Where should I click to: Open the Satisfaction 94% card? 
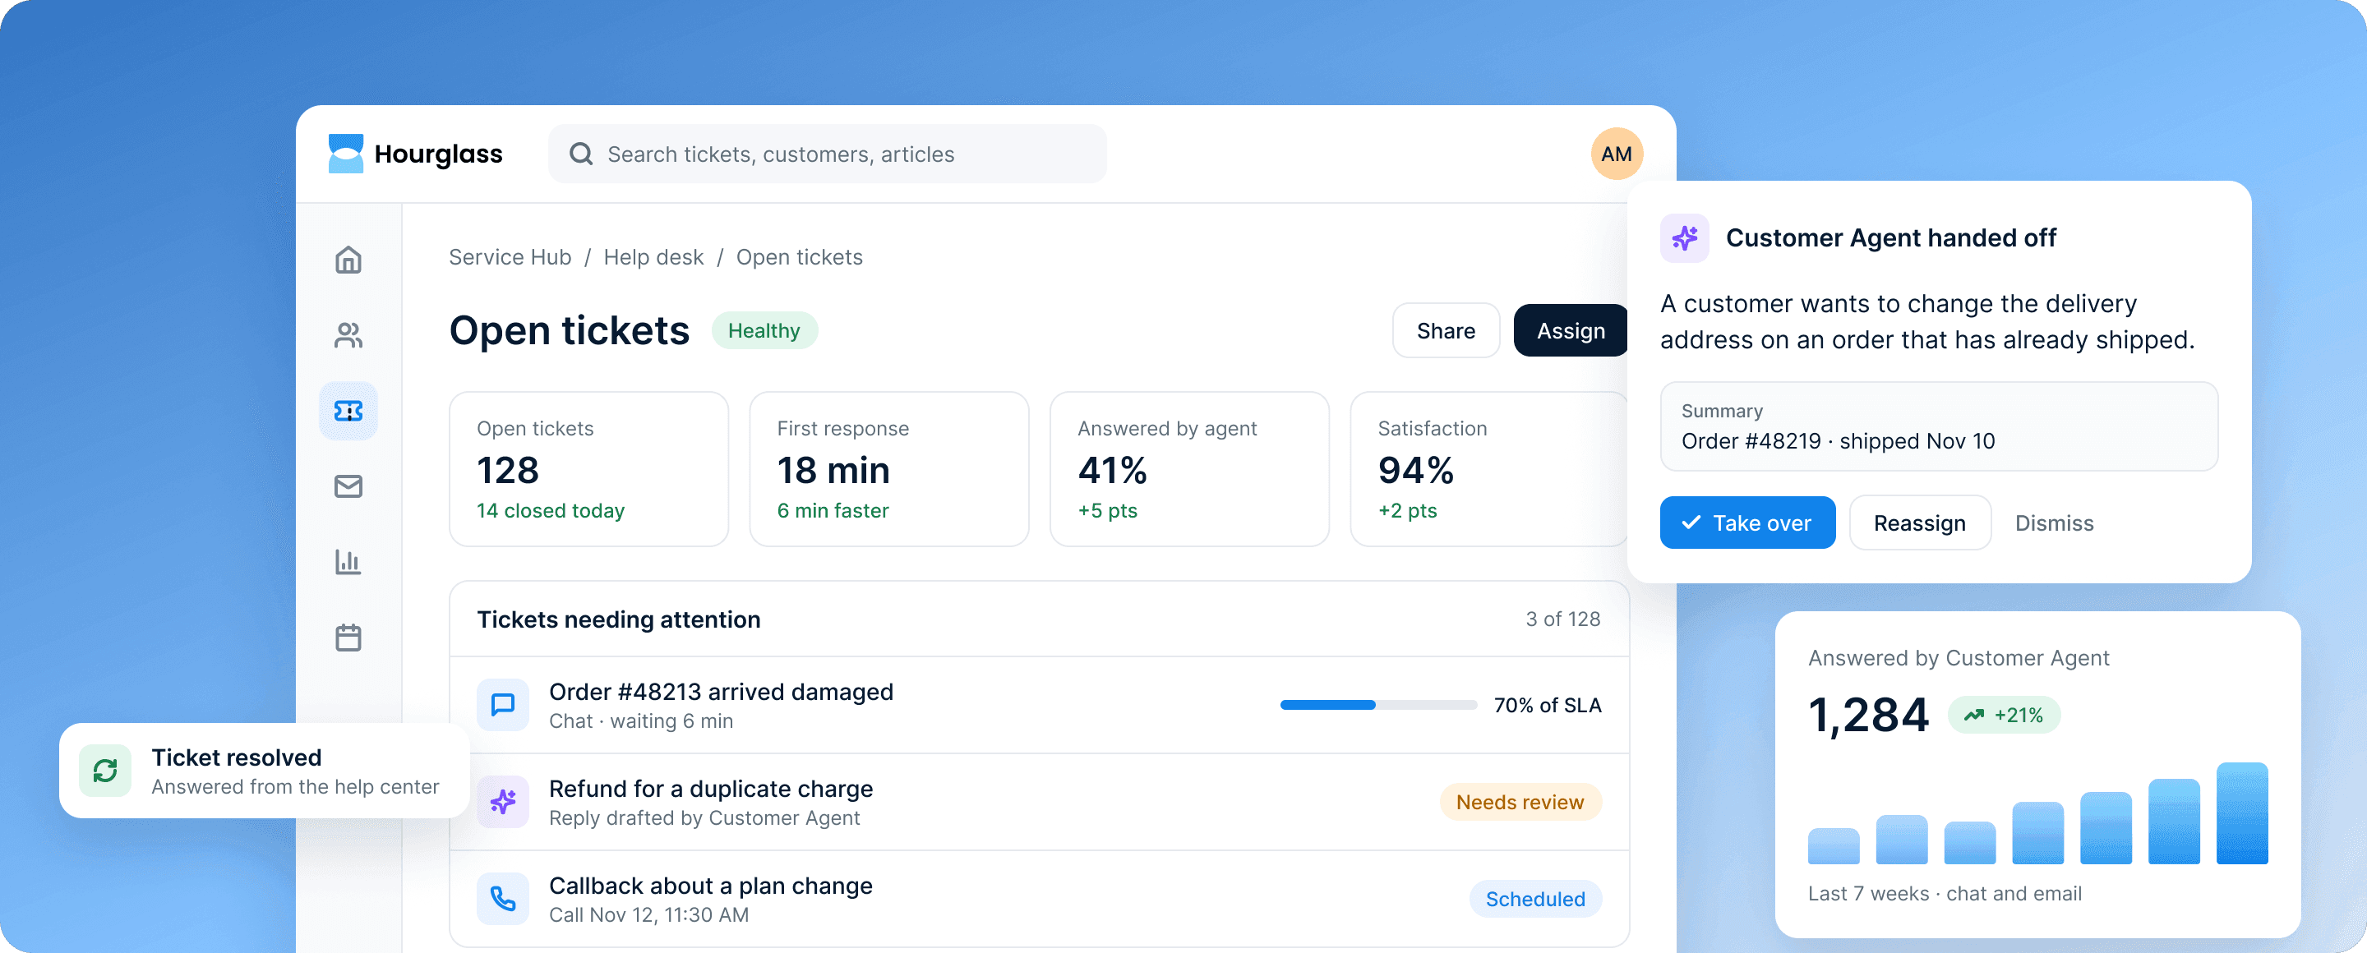pos(1488,469)
